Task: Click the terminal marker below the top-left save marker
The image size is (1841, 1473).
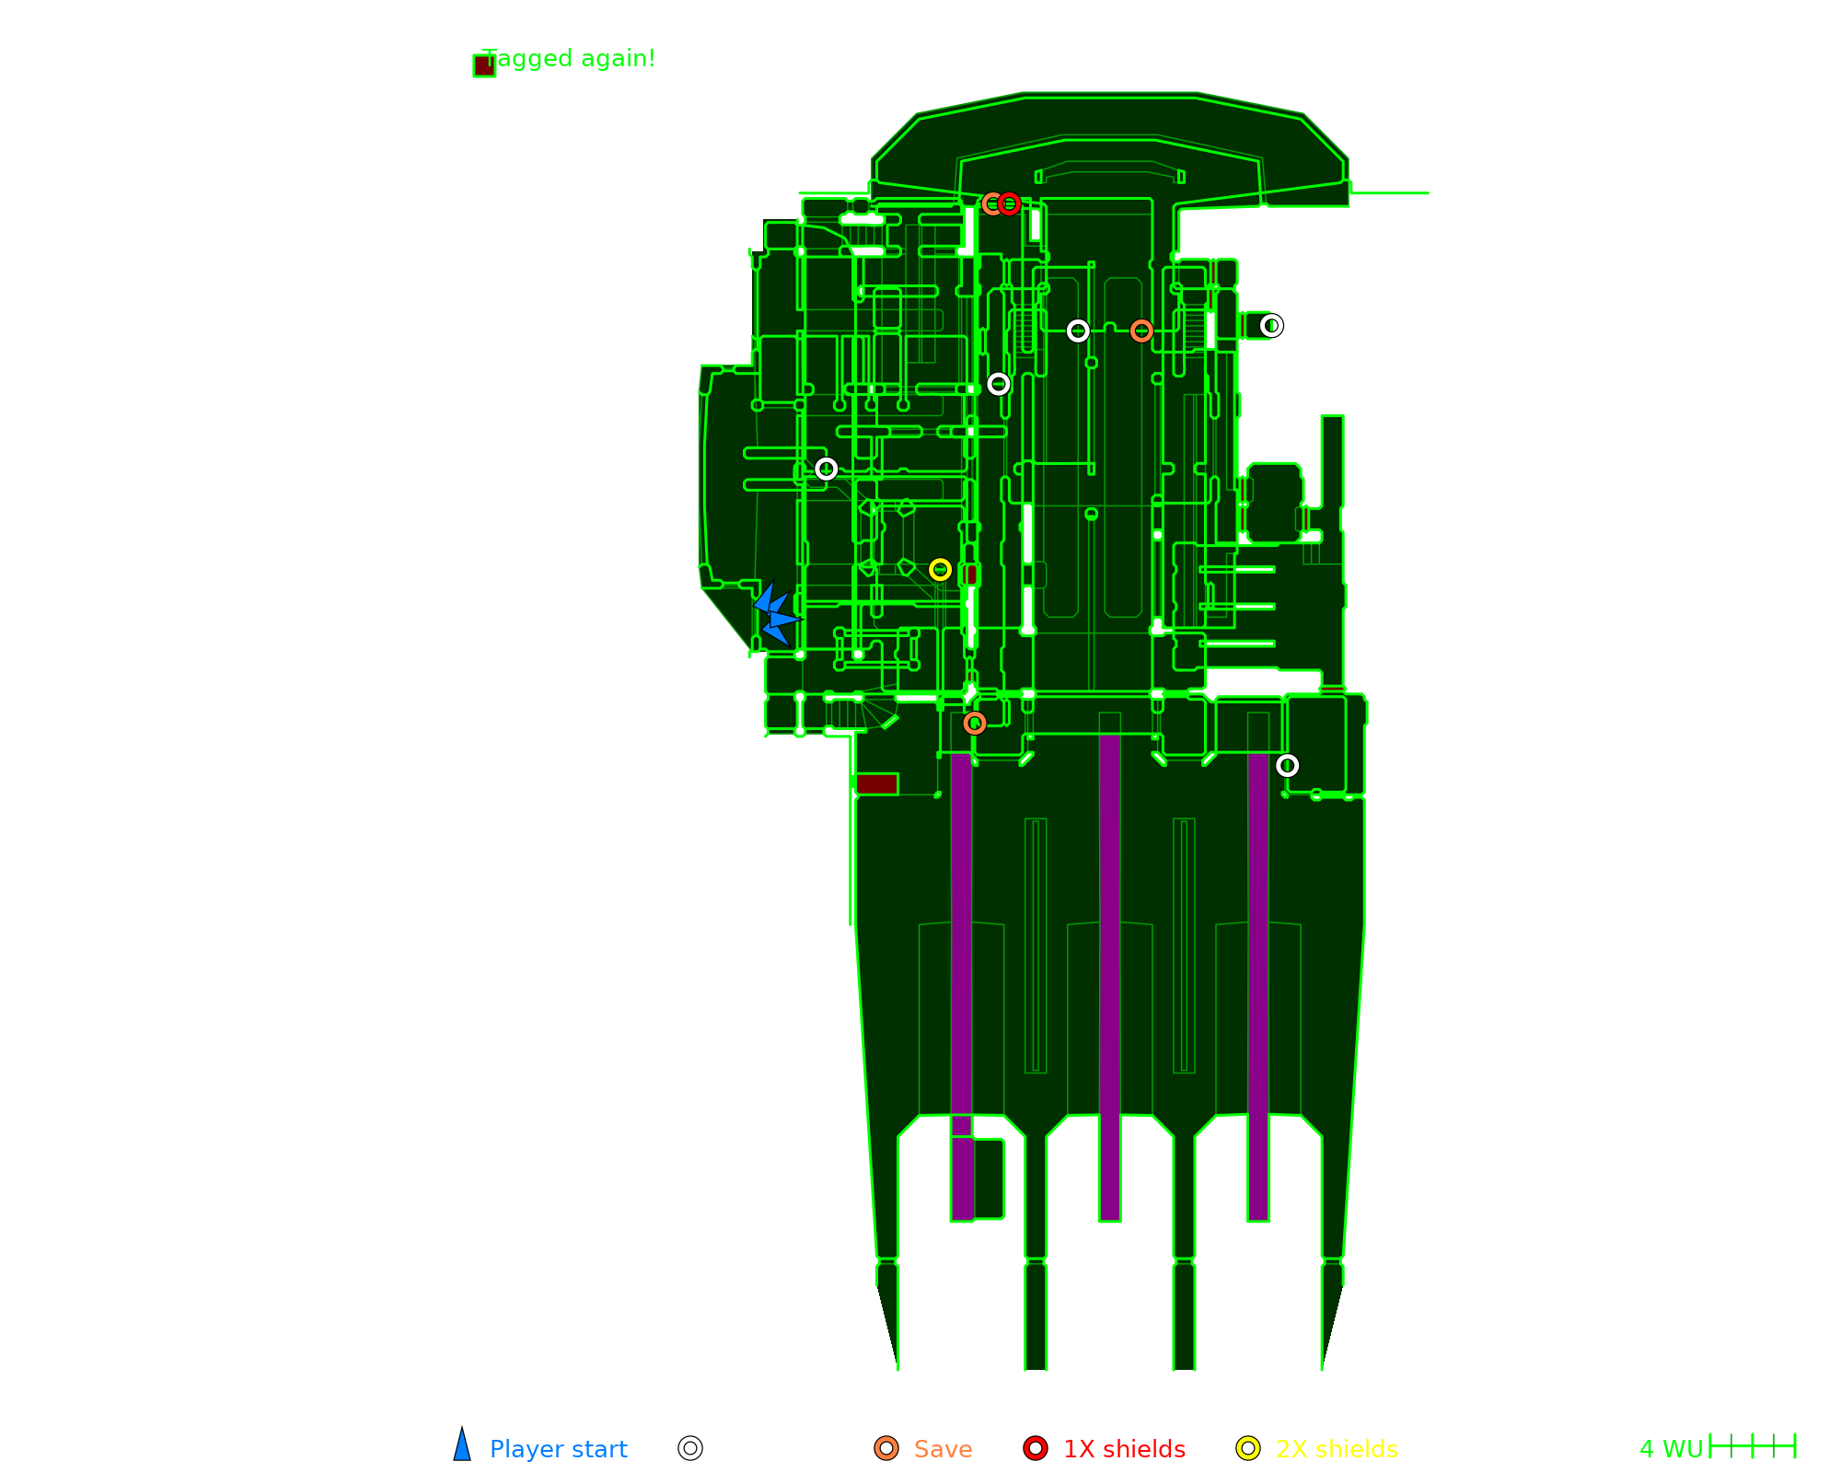Action: (x=999, y=384)
